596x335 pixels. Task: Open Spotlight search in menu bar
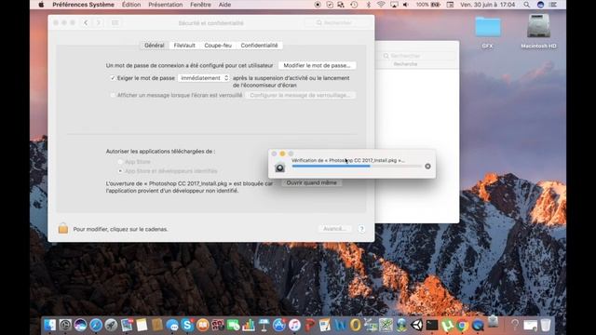point(526,5)
